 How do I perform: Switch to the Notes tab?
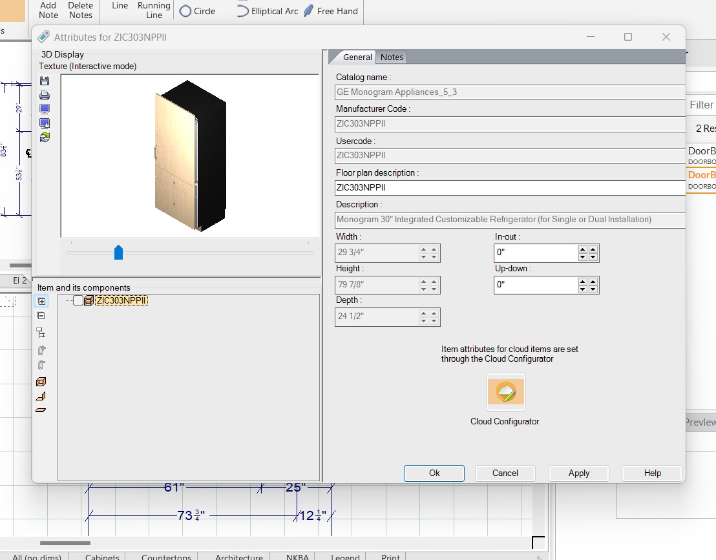point(392,57)
